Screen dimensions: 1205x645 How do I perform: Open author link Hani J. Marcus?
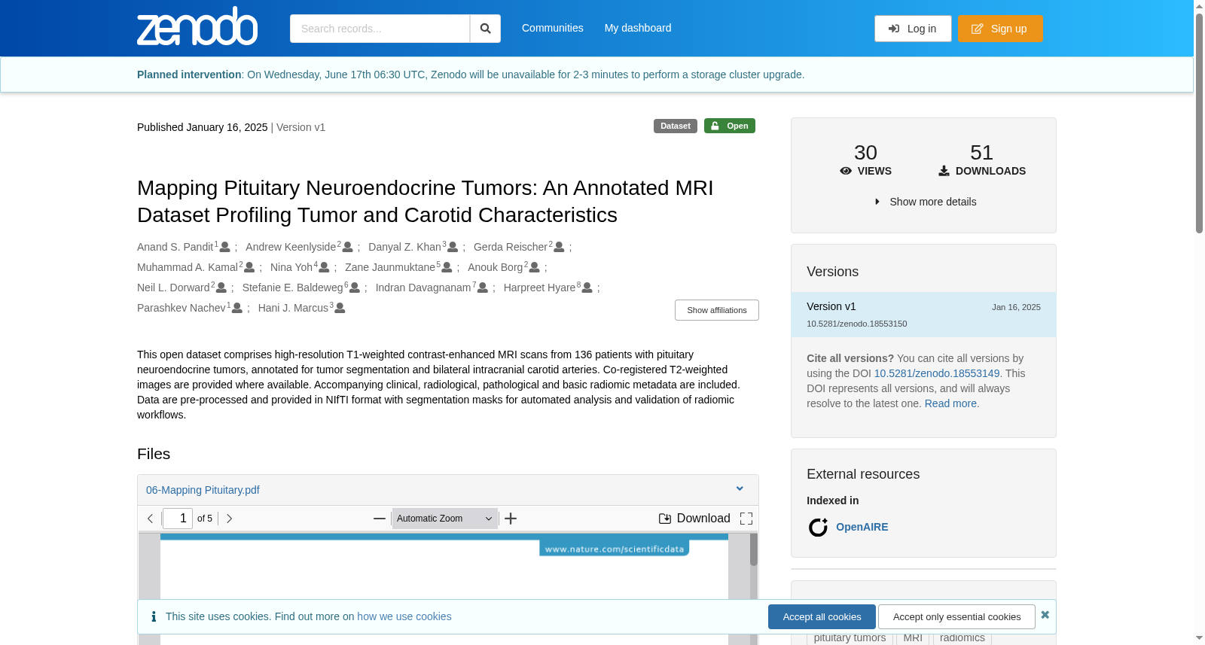(293, 308)
